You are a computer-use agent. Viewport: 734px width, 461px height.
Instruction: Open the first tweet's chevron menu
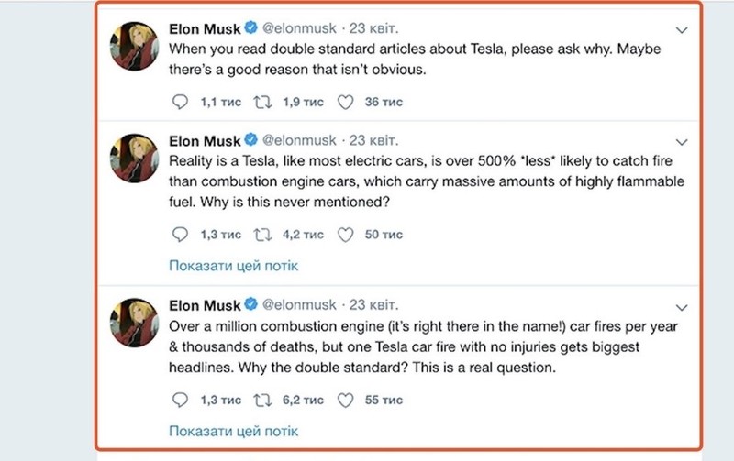coord(681,30)
